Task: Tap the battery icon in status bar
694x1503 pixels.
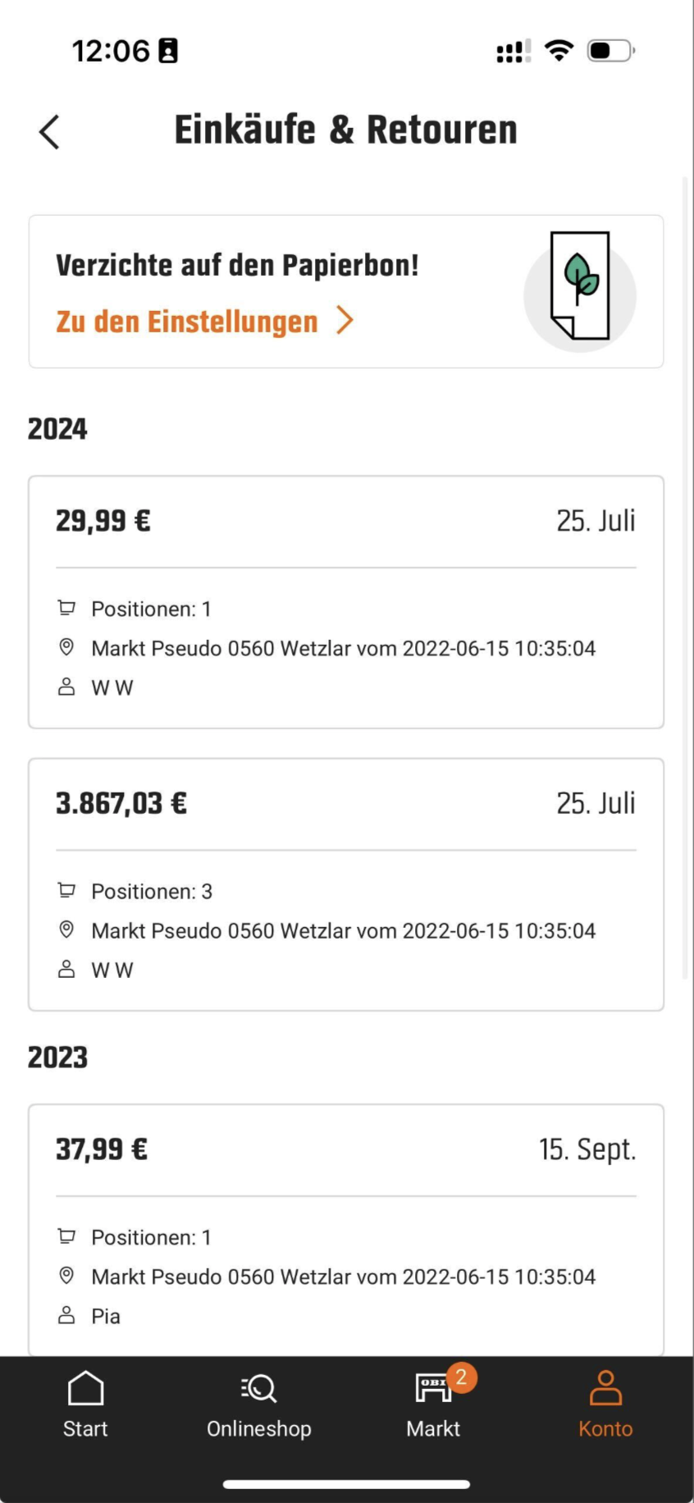Action: pos(610,51)
